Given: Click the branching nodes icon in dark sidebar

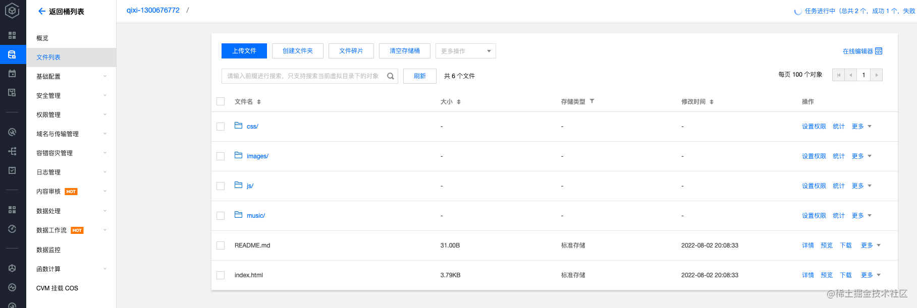Looking at the screenshot, I should [x=12, y=151].
